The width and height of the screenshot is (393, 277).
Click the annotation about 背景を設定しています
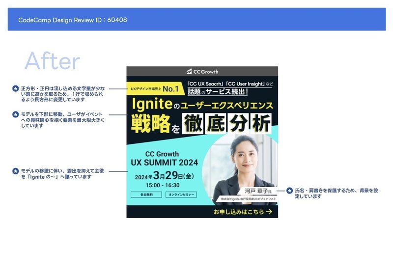pyautogui.click(x=336, y=194)
